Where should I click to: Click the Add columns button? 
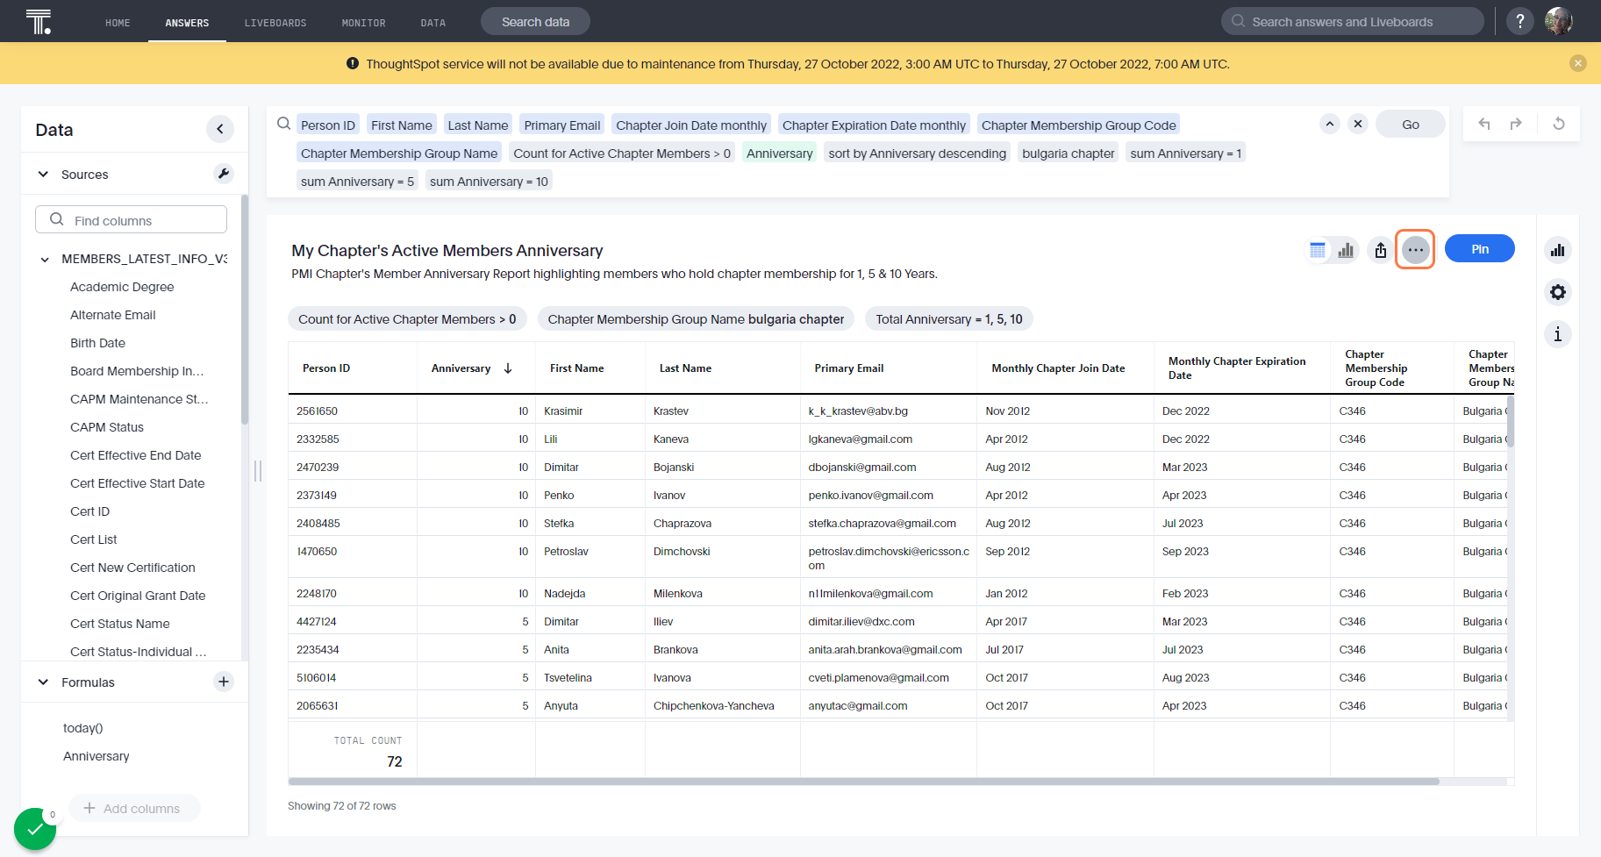[x=134, y=808]
